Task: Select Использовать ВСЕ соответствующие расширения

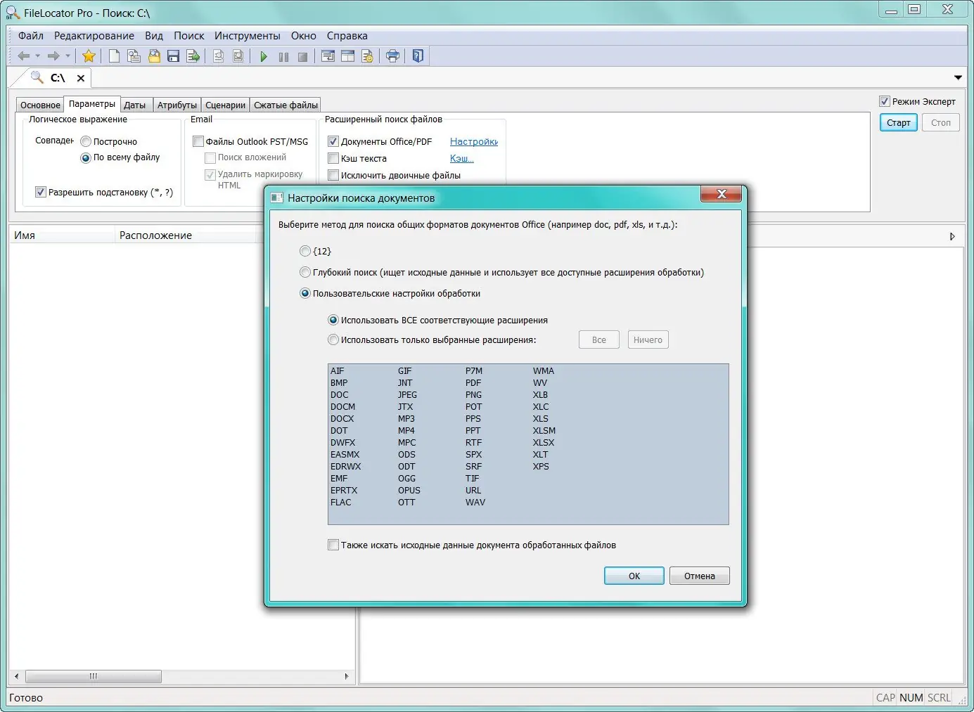Action: pos(333,320)
